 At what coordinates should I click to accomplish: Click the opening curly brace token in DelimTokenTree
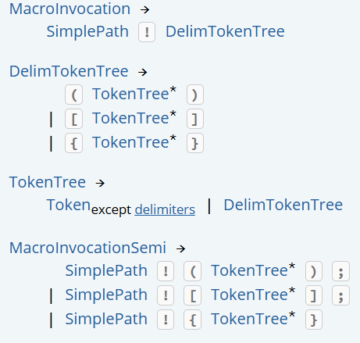[x=74, y=143]
